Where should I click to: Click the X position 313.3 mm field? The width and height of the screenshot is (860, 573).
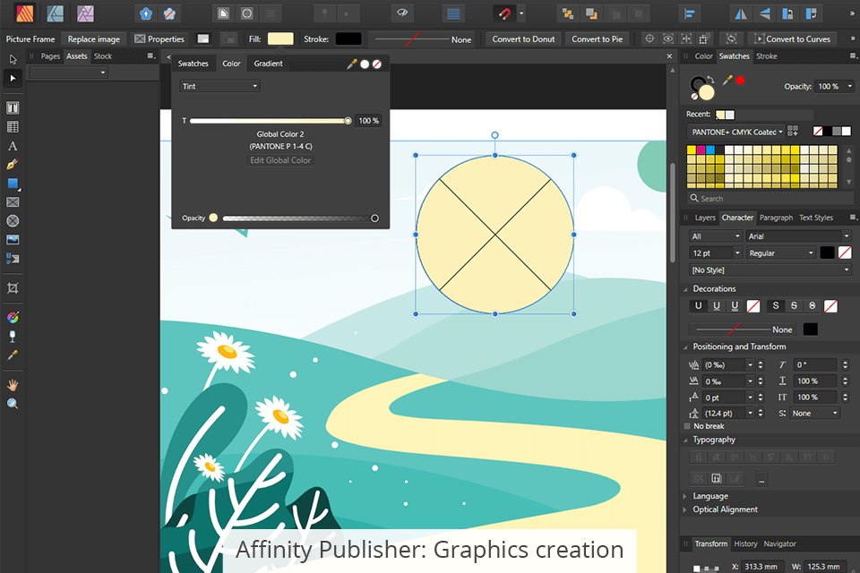[x=761, y=567]
